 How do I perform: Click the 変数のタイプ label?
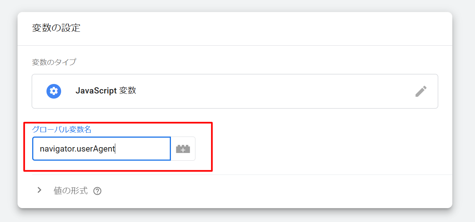54,62
